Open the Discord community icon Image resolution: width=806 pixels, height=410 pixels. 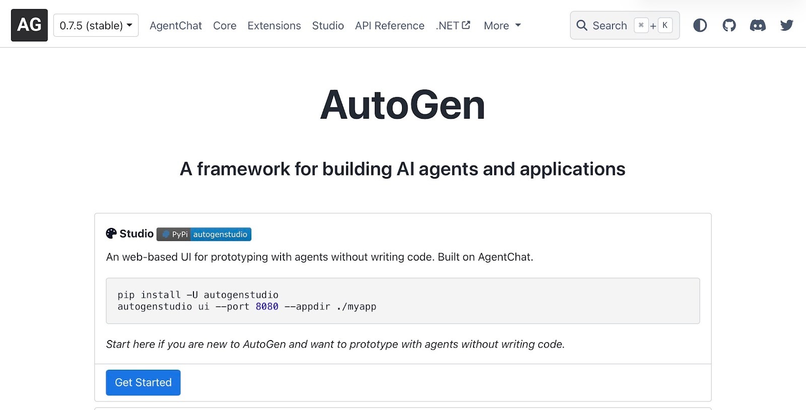758,25
